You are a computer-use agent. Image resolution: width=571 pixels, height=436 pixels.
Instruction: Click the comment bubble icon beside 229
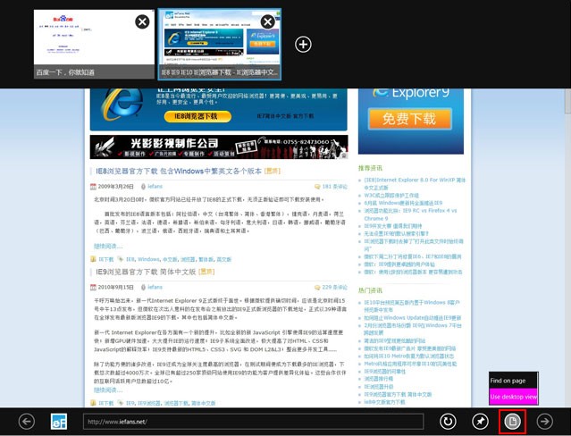[317, 288]
